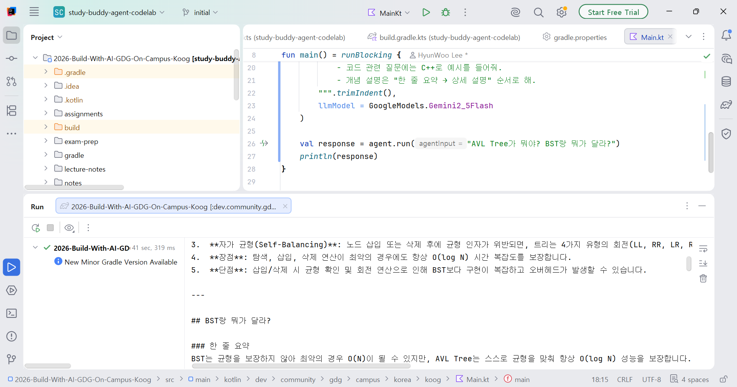Open the Problems tool window
Viewport: 737px width, 387px height.
[12, 336]
